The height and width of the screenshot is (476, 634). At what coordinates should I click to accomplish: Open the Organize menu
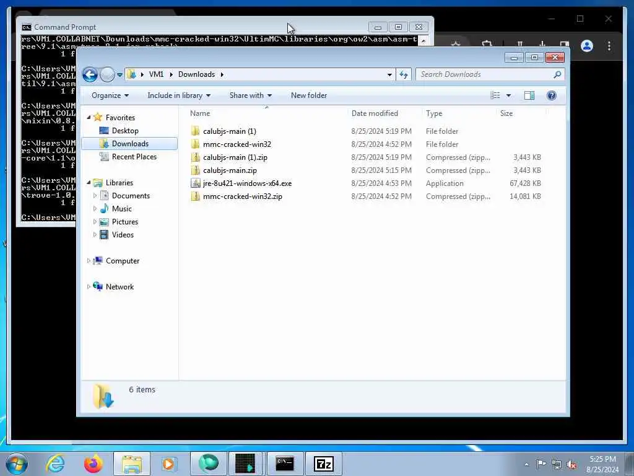pos(110,95)
